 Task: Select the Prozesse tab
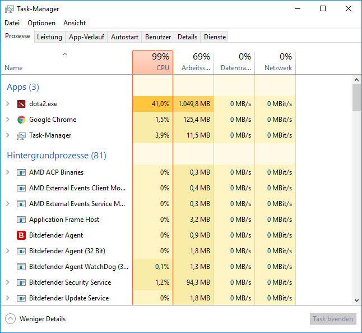pos(18,36)
